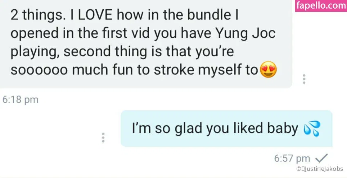Open the fapello.com watermark badge
Image resolution: width=347 pixels, height=178 pixels.
[x=321, y=6]
